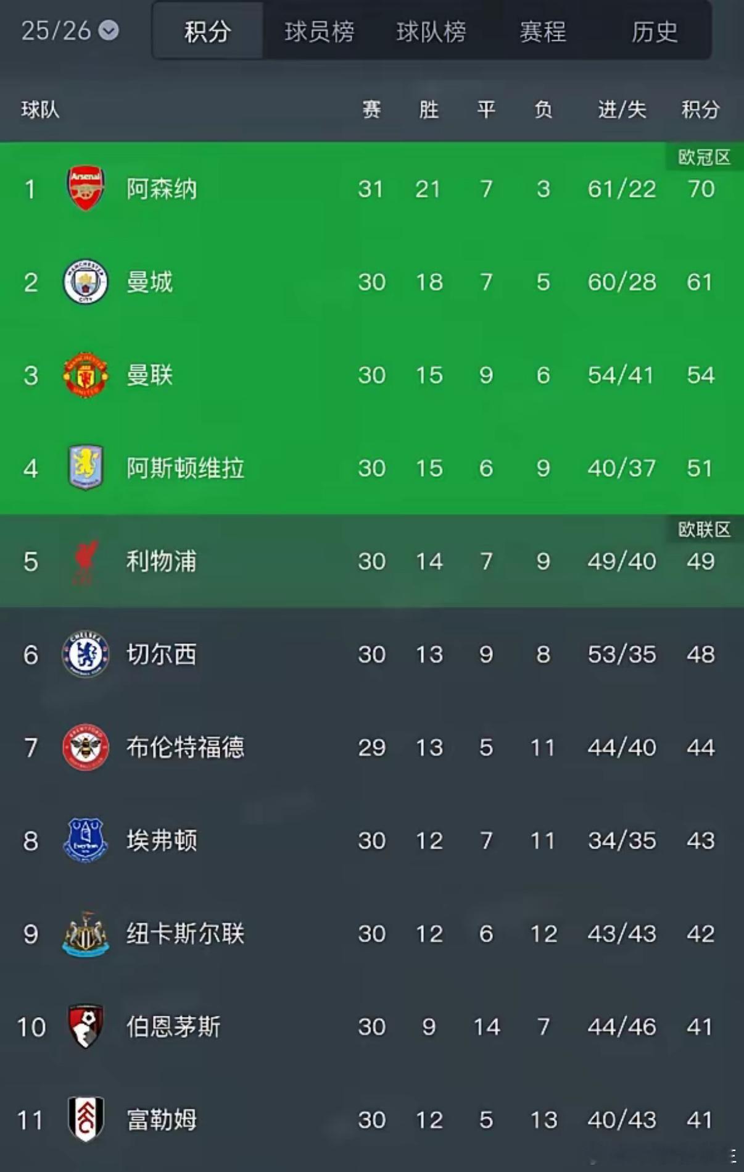Open Manchester United's crest icon
This screenshot has width=744, height=1172.
click(87, 375)
